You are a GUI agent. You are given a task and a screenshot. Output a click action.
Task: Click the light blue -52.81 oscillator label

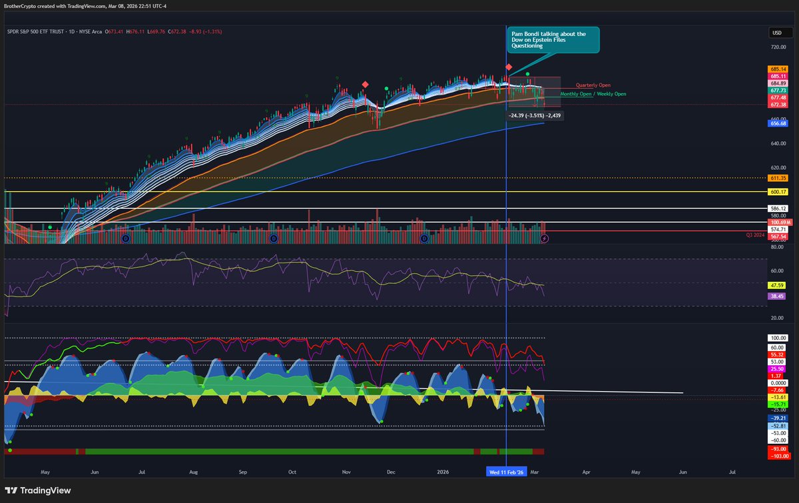(778, 426)
